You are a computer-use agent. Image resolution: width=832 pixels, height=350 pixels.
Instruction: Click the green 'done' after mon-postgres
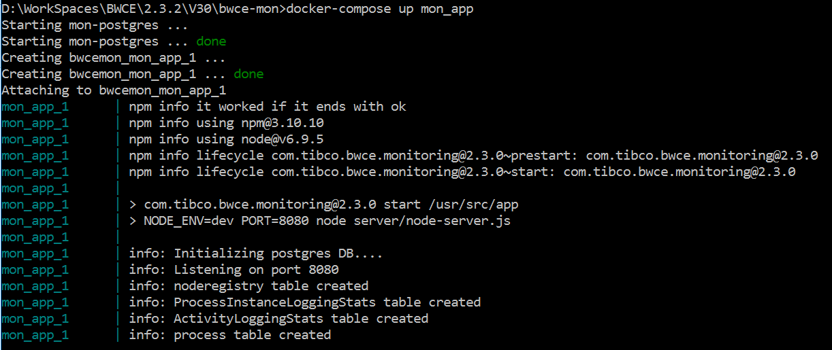[x=211, y=41]
